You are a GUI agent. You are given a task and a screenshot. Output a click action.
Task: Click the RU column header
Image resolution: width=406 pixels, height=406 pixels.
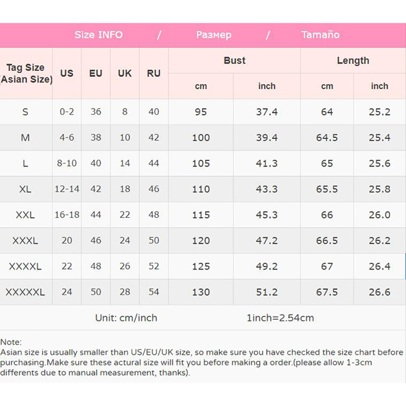[154, 73]
